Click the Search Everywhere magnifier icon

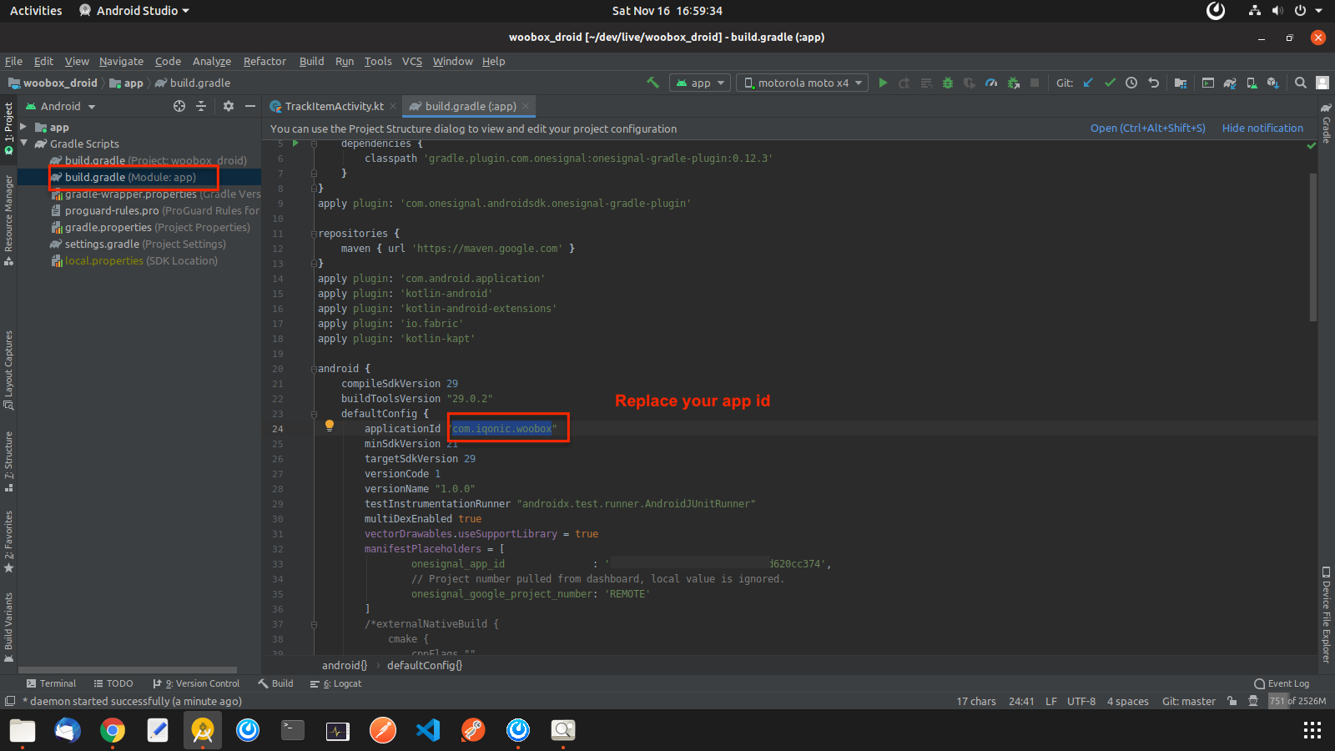click(1300, 83)
